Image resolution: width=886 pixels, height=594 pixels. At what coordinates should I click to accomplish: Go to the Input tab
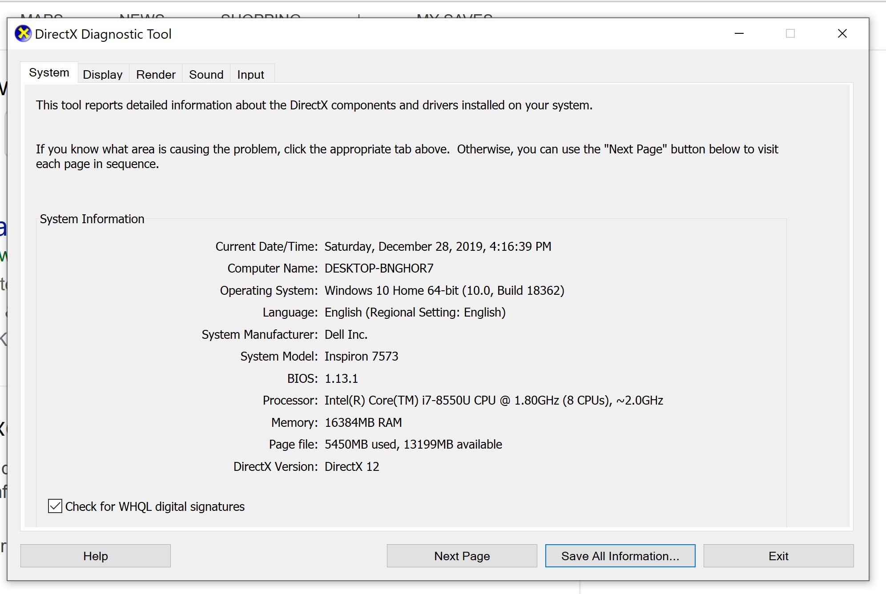click(250, 74)
